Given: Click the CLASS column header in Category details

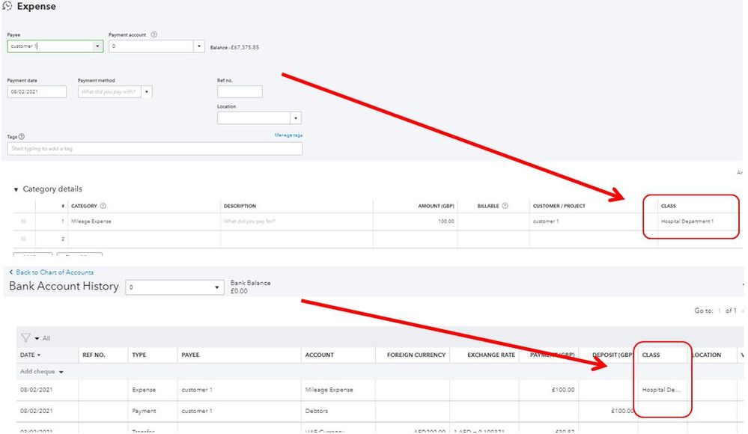Looking at the screenshot, I should 669,206.
